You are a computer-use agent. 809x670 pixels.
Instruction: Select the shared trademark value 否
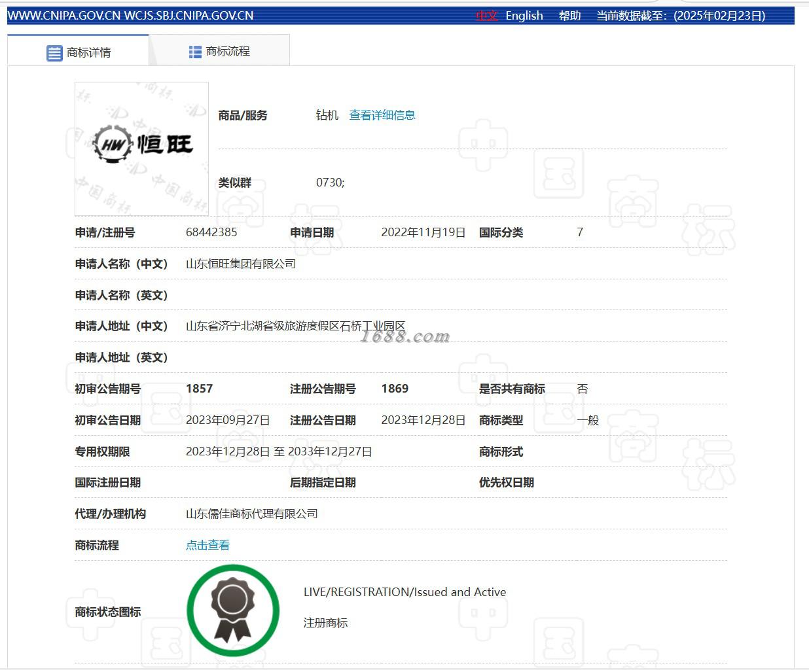point(583,389)
